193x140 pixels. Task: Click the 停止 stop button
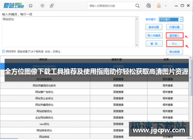coord(175,44)
